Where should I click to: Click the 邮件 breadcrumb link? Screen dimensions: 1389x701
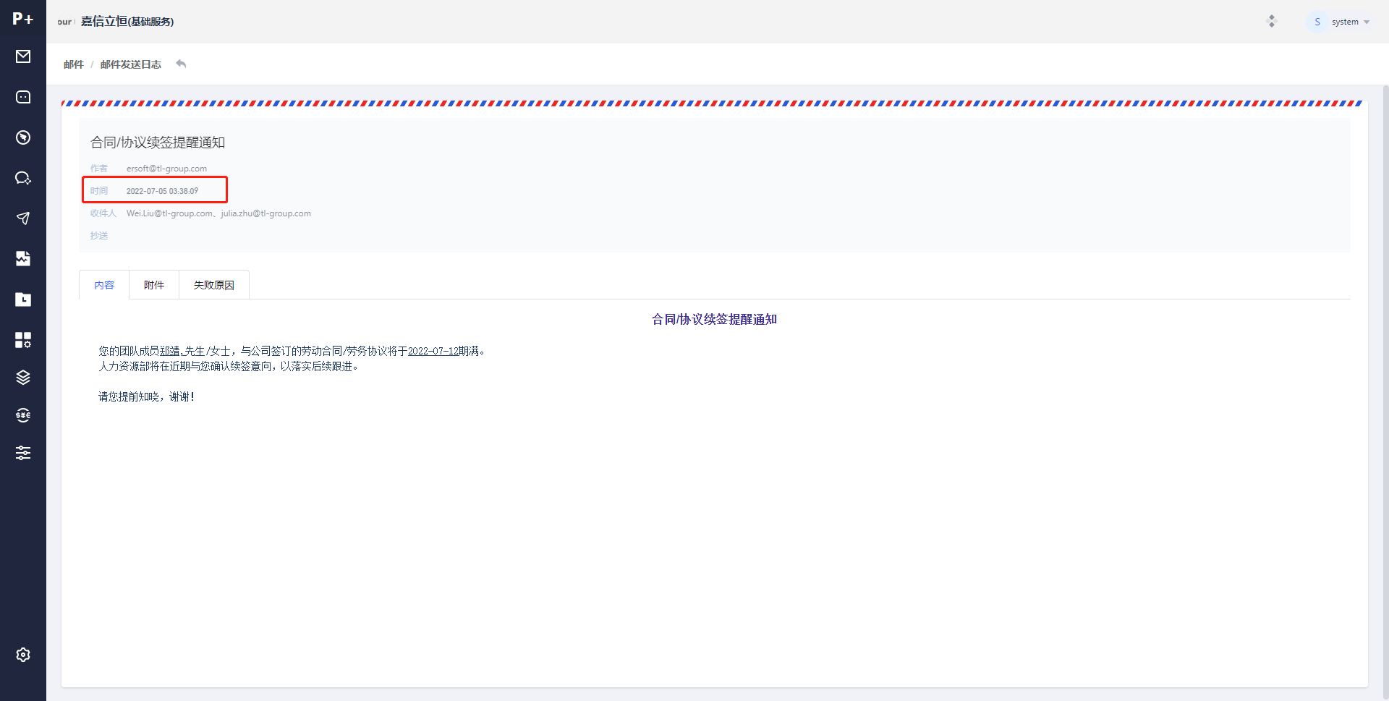pos(73,64)
